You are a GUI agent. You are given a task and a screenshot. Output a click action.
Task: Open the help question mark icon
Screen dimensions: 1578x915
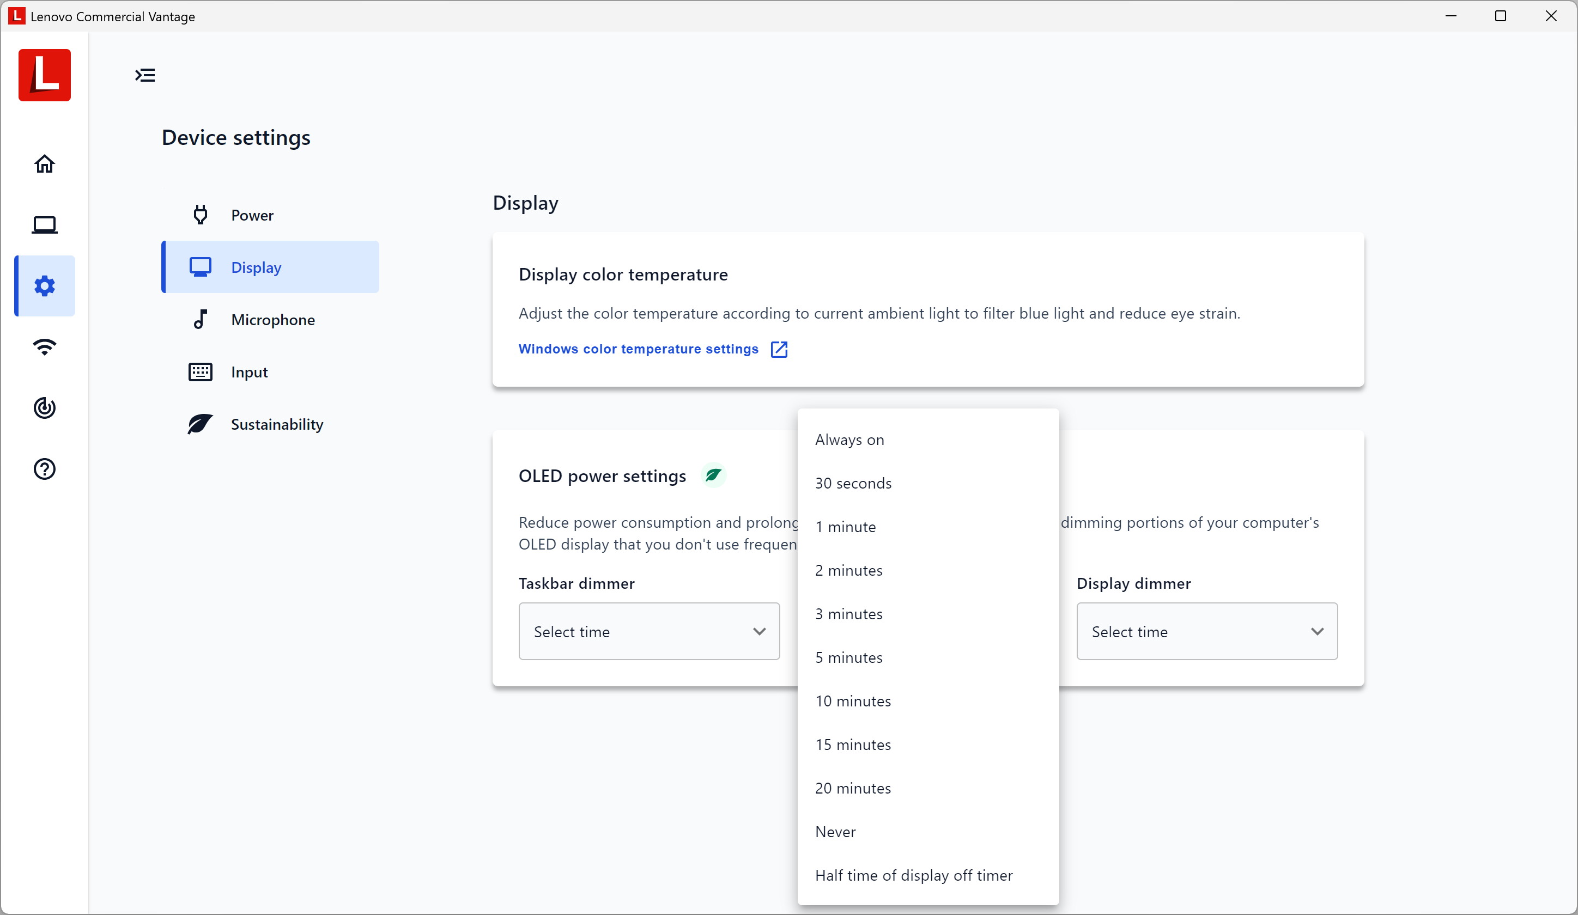(x=45, y=469)
